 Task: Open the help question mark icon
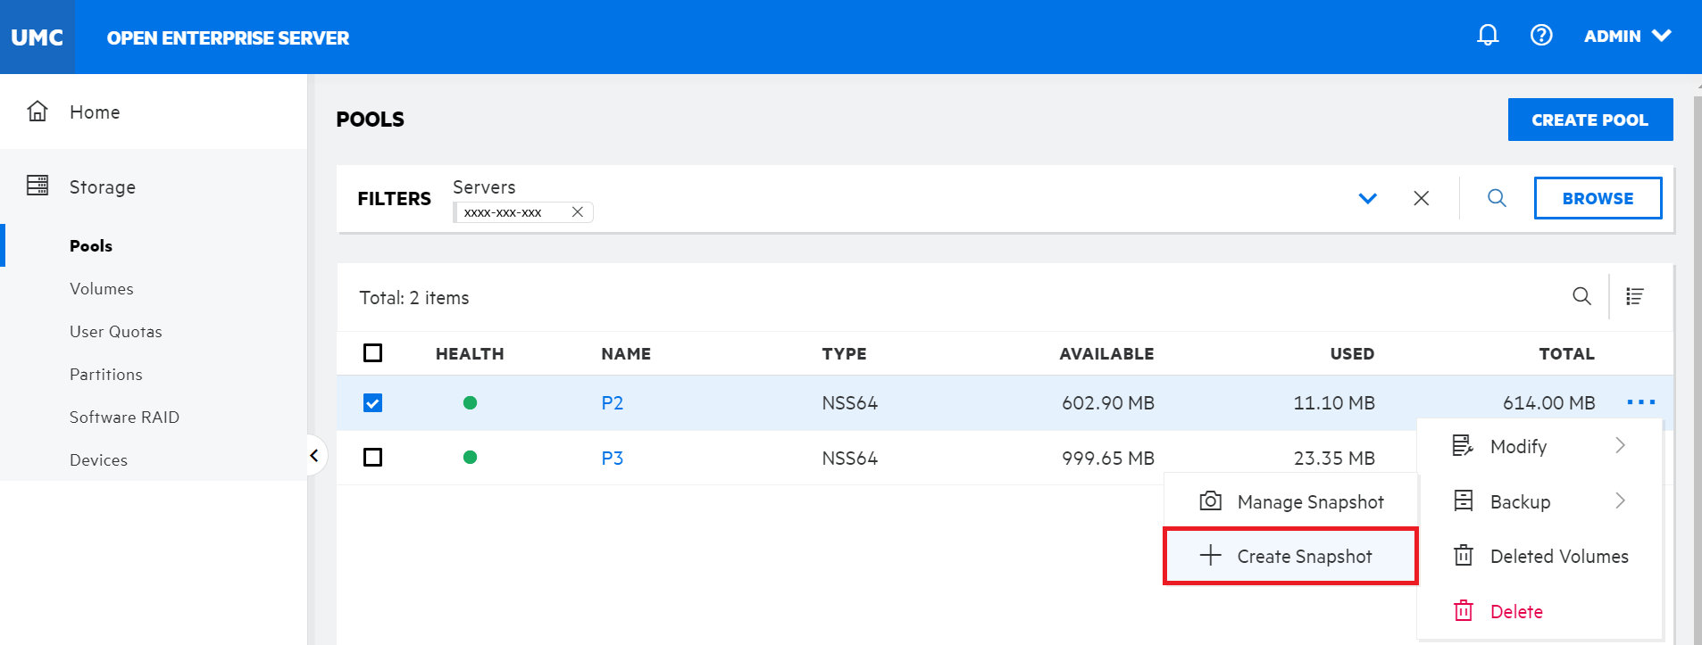[x=1541, y=35]
